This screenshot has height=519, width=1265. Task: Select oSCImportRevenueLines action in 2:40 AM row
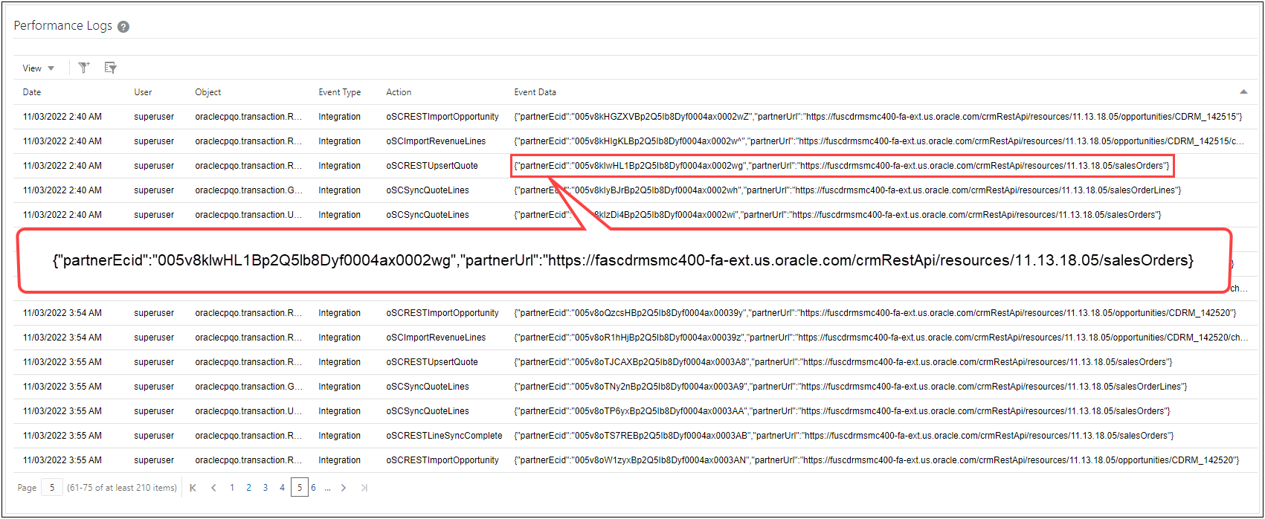pyautogui.click(x=436, y=141)
